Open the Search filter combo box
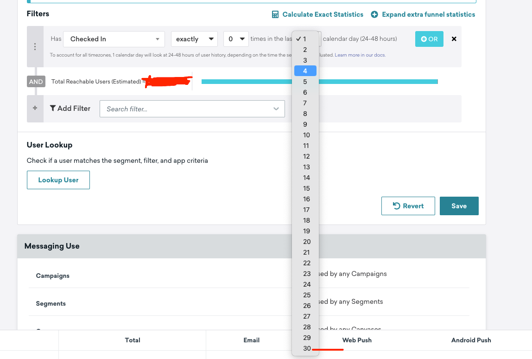The width and height of the screenshot is (532, 359). click(192, 109)
